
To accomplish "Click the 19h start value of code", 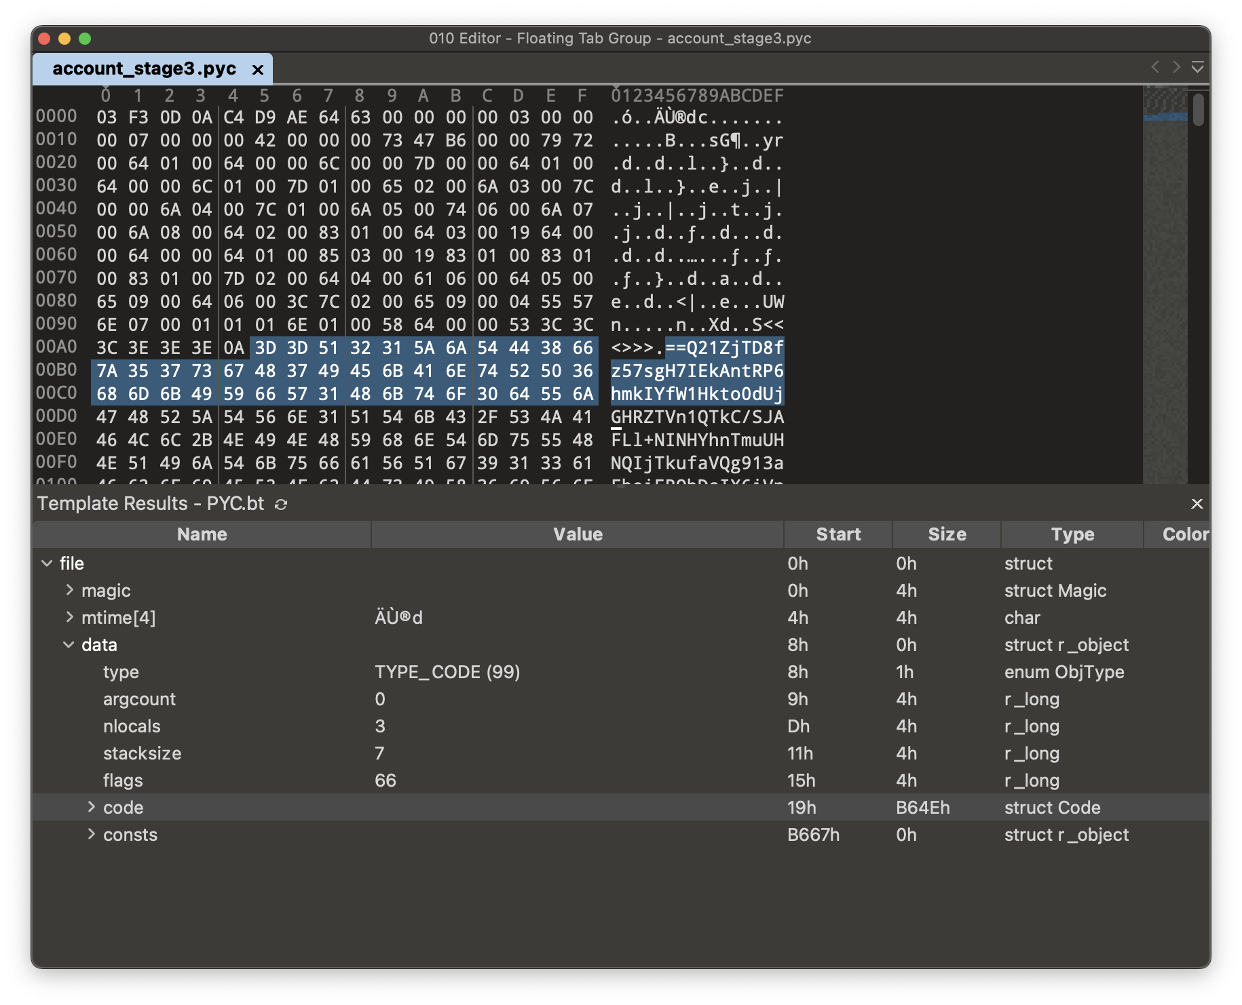I will (802, 808).
